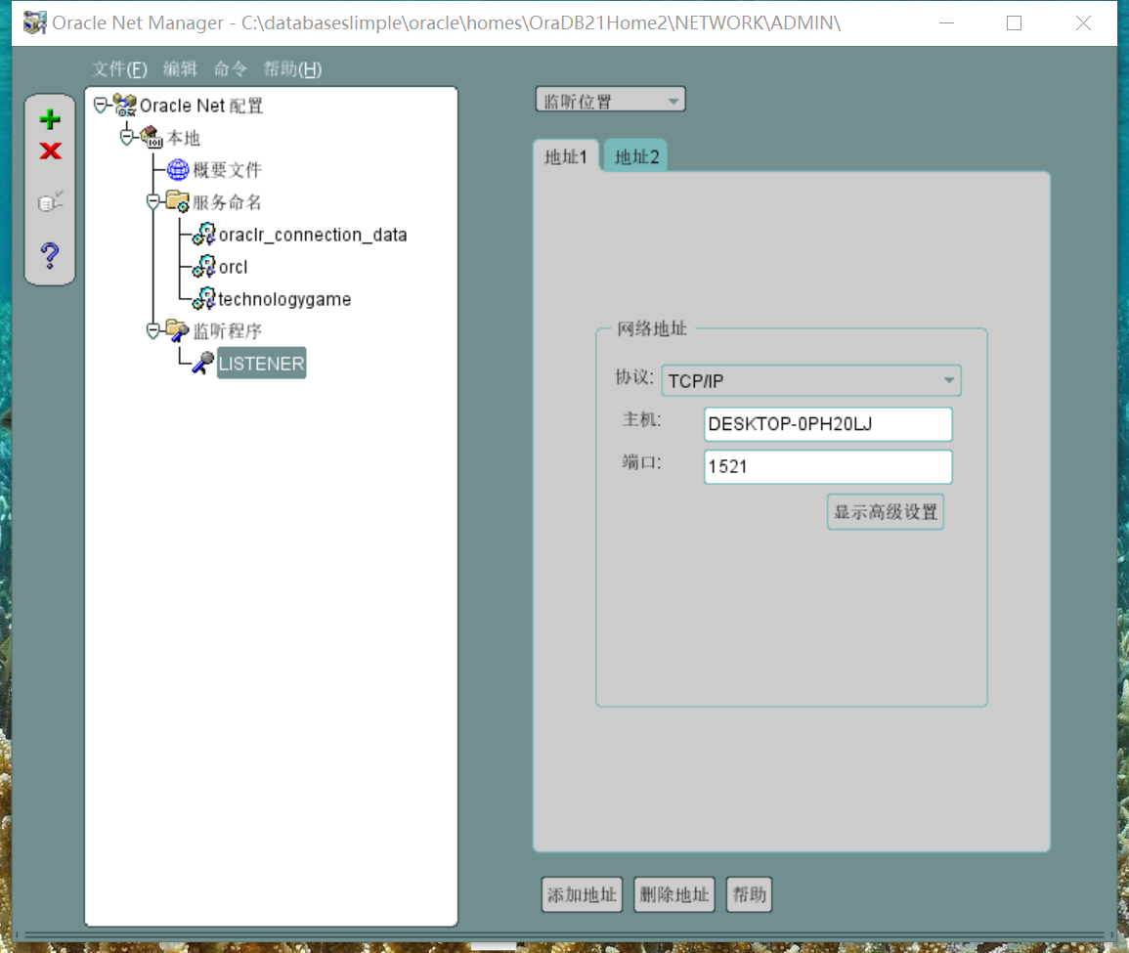Select the 监听程序 tree label
Viewport: 1129px width, 953px height.
point(227,331)
